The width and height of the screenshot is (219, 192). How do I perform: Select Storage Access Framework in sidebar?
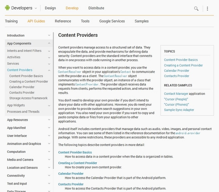click(x=28, y=98)
